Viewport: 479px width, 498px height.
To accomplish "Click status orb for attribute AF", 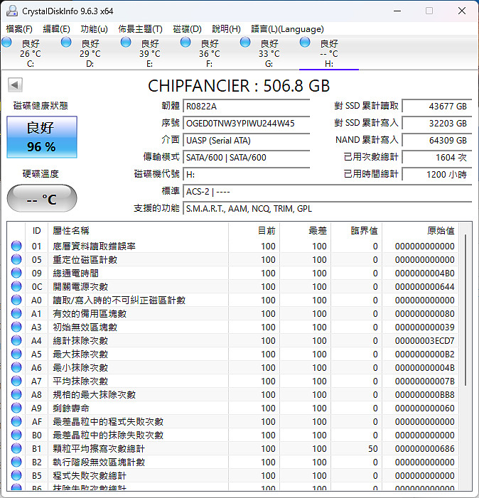I will (16, 421).
